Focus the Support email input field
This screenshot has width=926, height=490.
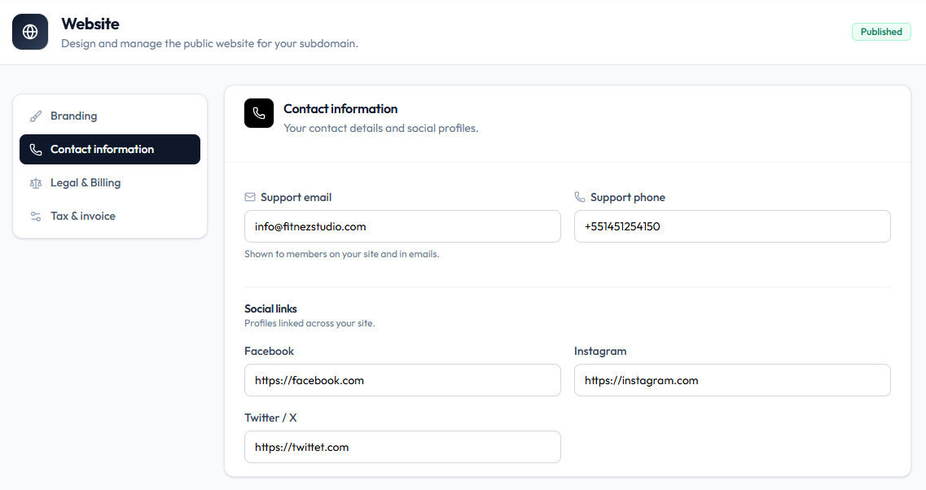pos(403,226)
